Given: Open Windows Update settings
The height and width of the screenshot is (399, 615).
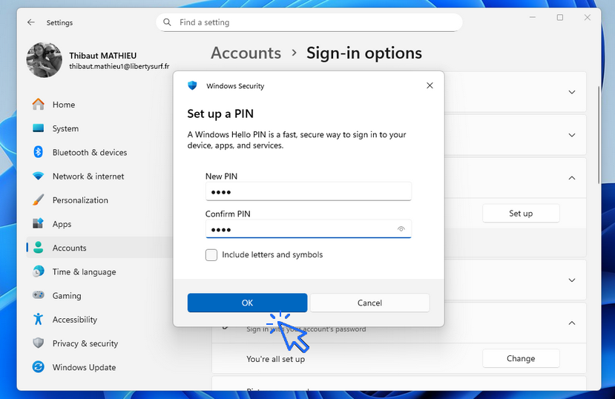Looking at the screenshot, I should click(100, 367).
